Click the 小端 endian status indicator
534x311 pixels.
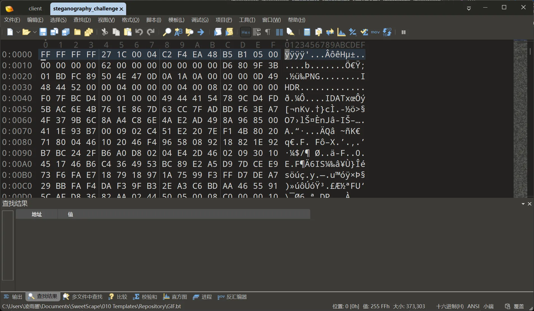click(488, 306)
